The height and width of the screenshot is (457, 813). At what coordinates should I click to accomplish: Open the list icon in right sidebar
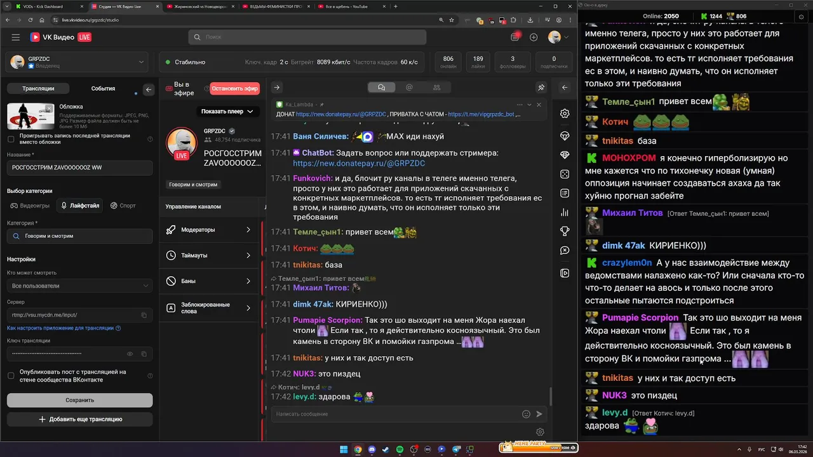click(565, 193)
